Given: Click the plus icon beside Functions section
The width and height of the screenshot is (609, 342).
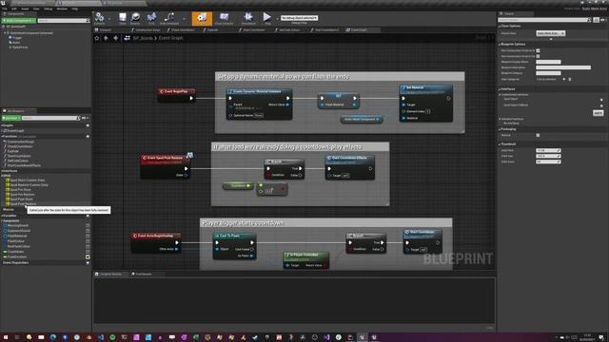Looking at the screenshot, I should pyautogui.click(x=88, y=137).
